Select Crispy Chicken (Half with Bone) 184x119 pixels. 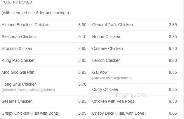point(30,113)
